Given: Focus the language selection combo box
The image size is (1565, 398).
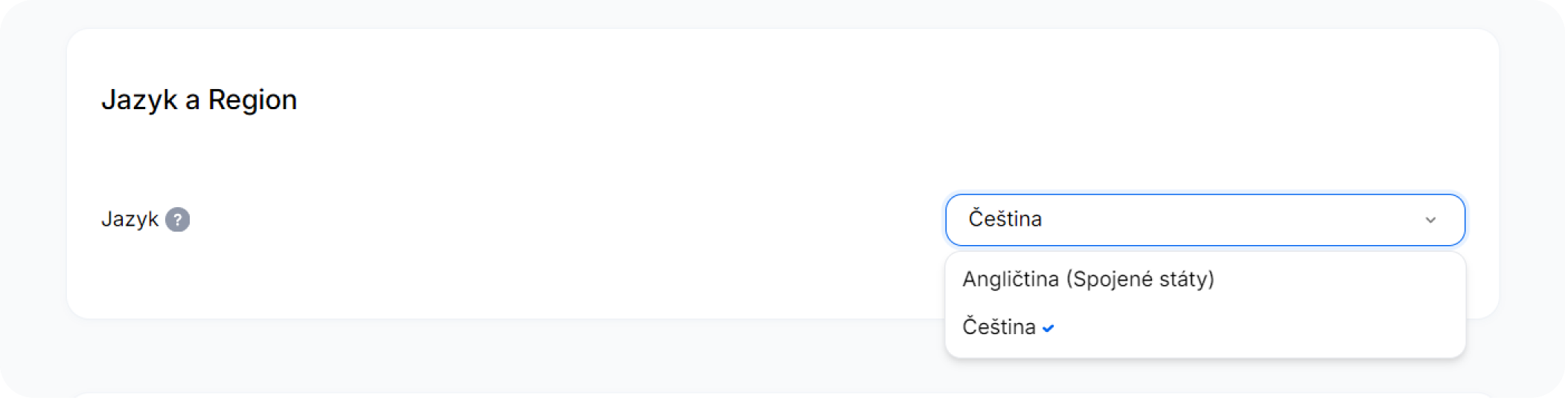Looking at the screenshot, I should pos(1205,220).
